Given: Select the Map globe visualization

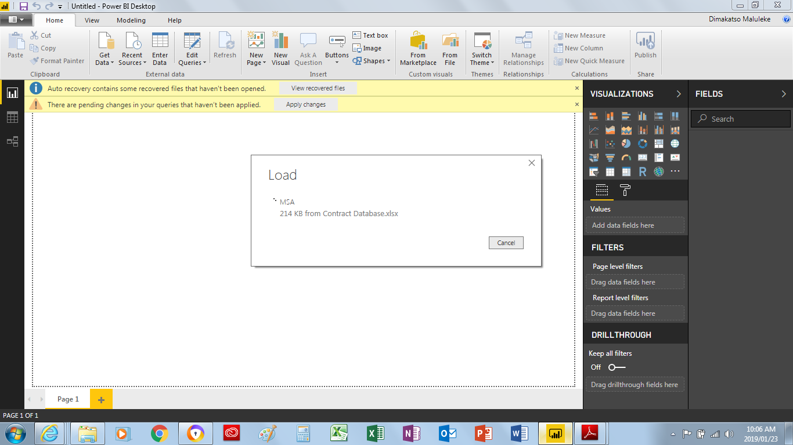Looking at the screenshot, I should coord(675,144).
